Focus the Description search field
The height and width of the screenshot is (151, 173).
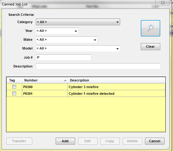[x=98, y=66]
